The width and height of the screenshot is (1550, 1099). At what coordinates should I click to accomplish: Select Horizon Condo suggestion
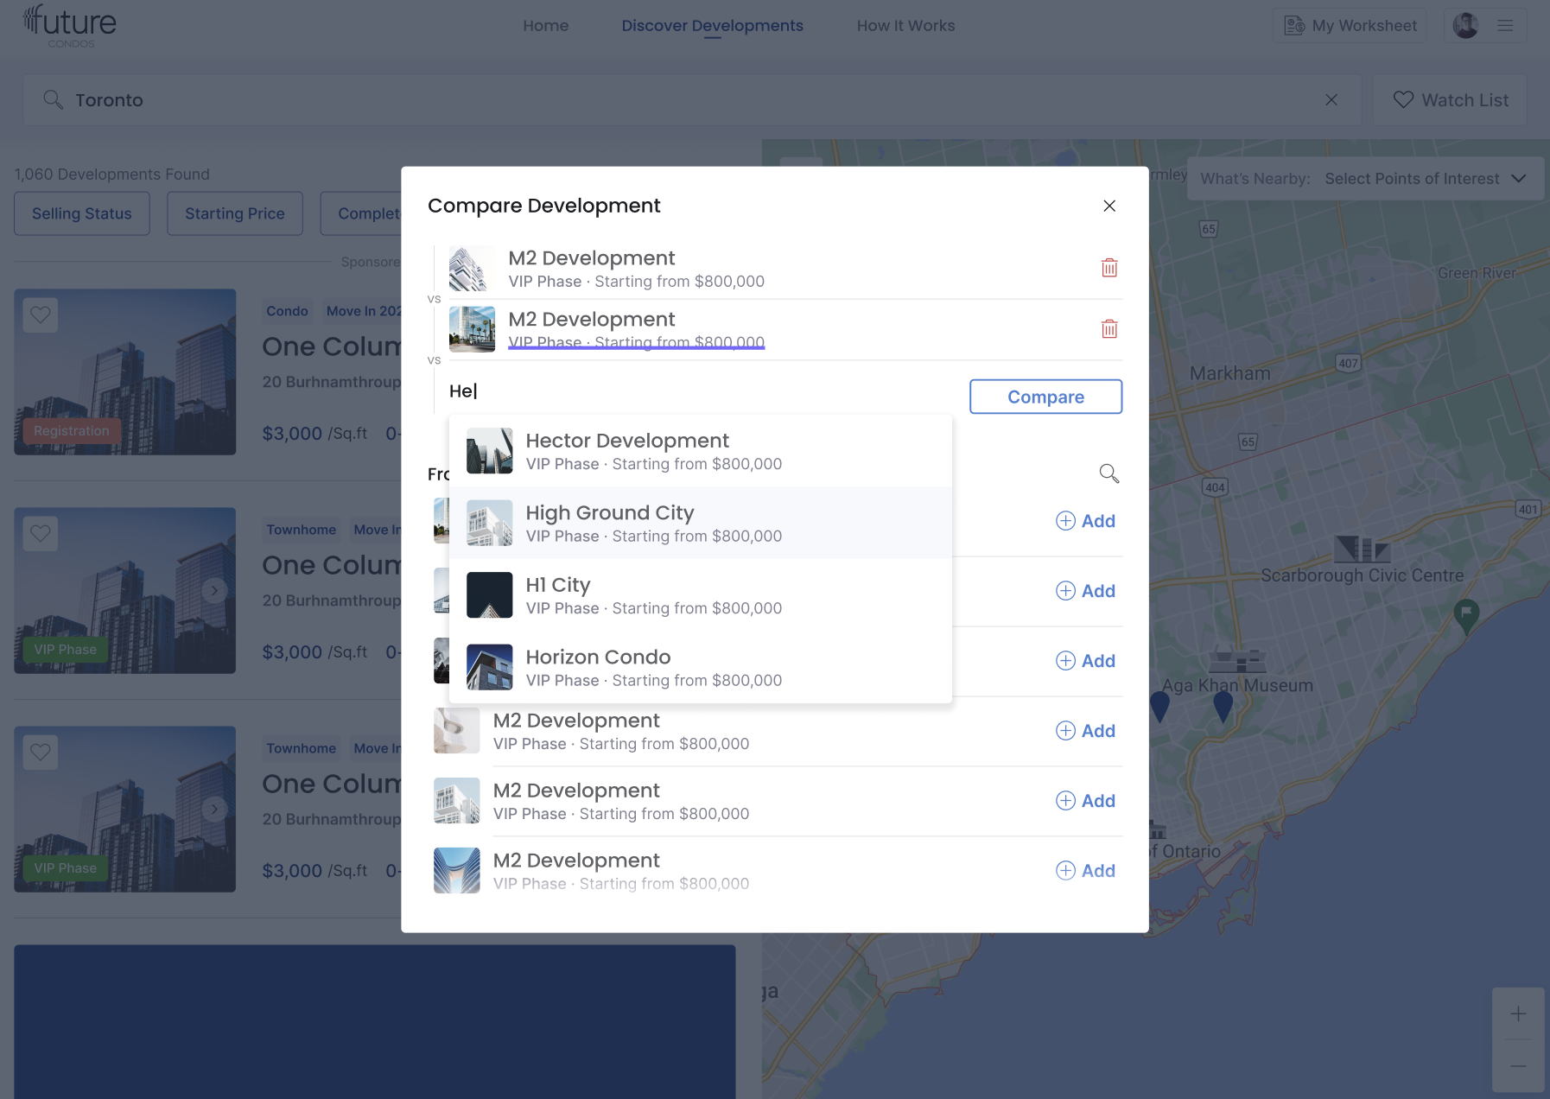click(701, 667)
